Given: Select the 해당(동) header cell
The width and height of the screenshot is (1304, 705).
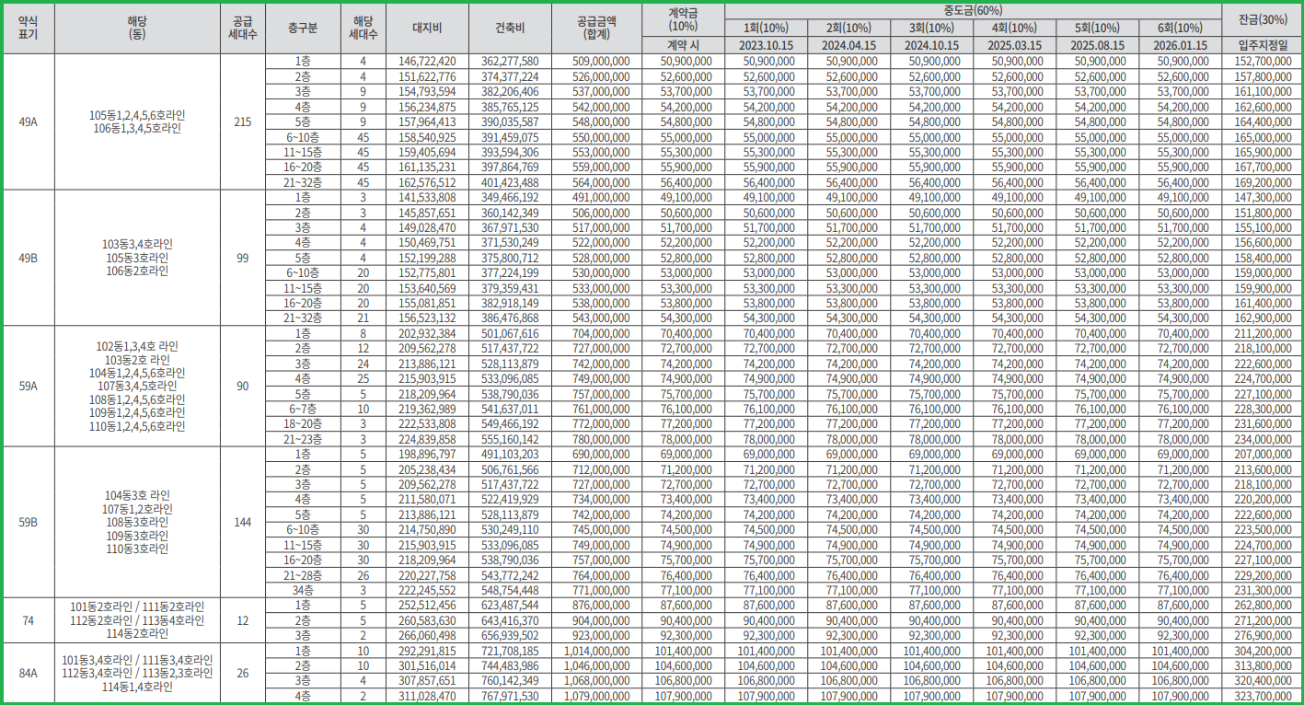Looking at the screenshot, I should click(x=137, y=28).
